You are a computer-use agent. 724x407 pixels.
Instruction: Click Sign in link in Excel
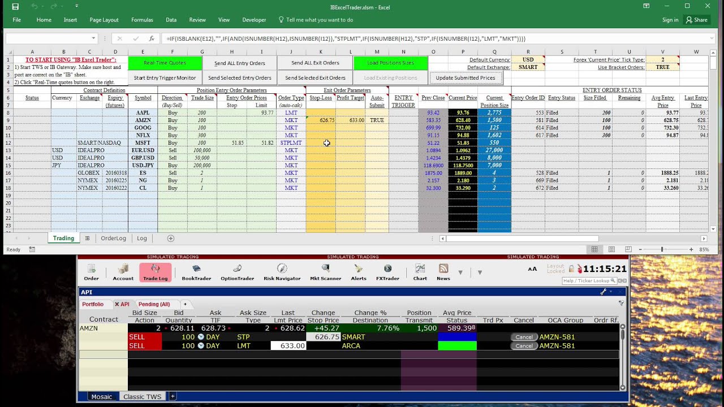670,20
